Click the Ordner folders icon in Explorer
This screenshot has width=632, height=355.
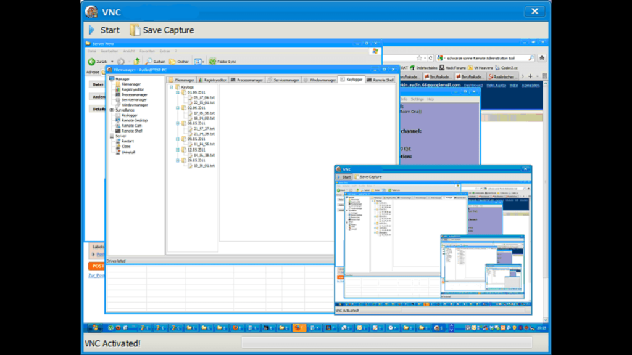click(173, 62)
